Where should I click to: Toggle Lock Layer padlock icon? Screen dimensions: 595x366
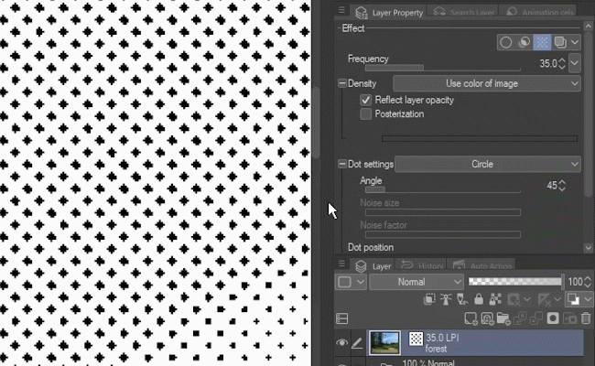[479, 299]
